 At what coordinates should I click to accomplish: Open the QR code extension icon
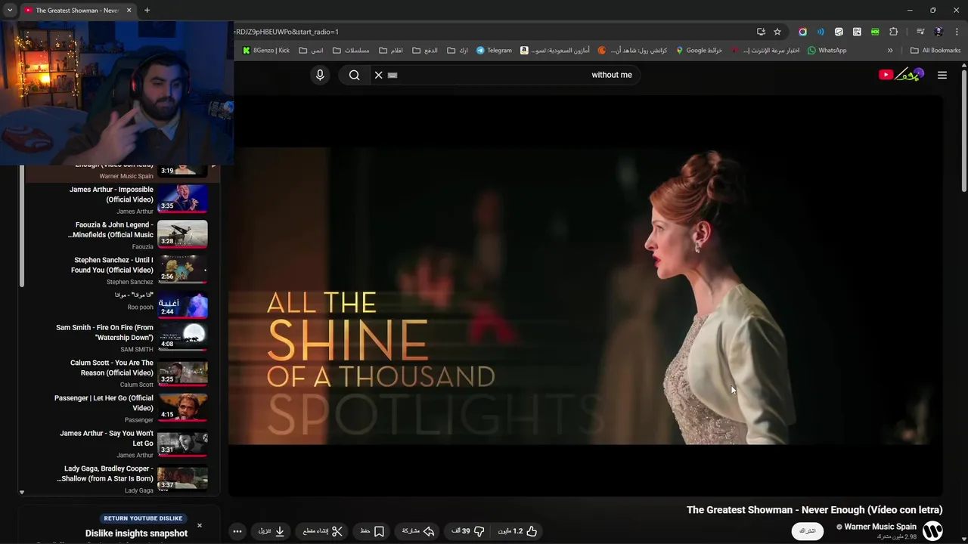point(857,32)
